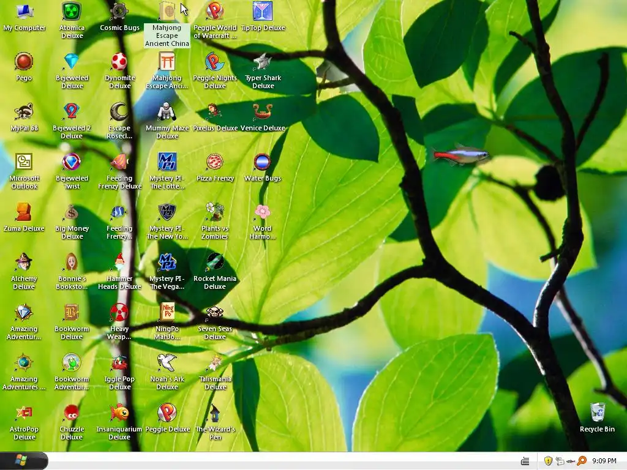Select the NingPo MahJong icon
This screenshot has height=470, width=627.
coord(167,313)
